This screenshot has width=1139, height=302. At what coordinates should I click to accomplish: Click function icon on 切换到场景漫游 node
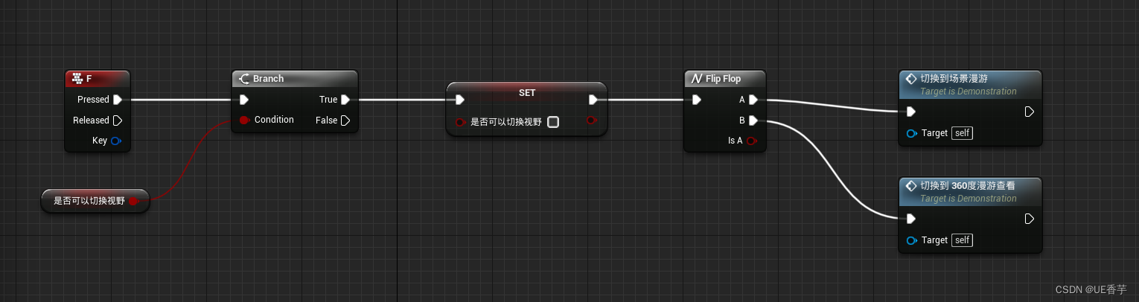coord(910,78)
